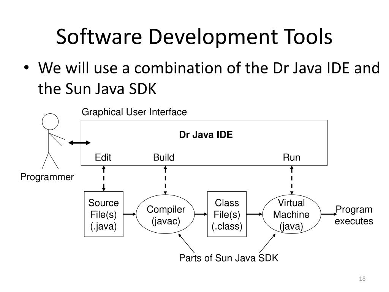Click the slide page number 18
The height and width of the screenshot is (292, 389).
tap(362, 279)
